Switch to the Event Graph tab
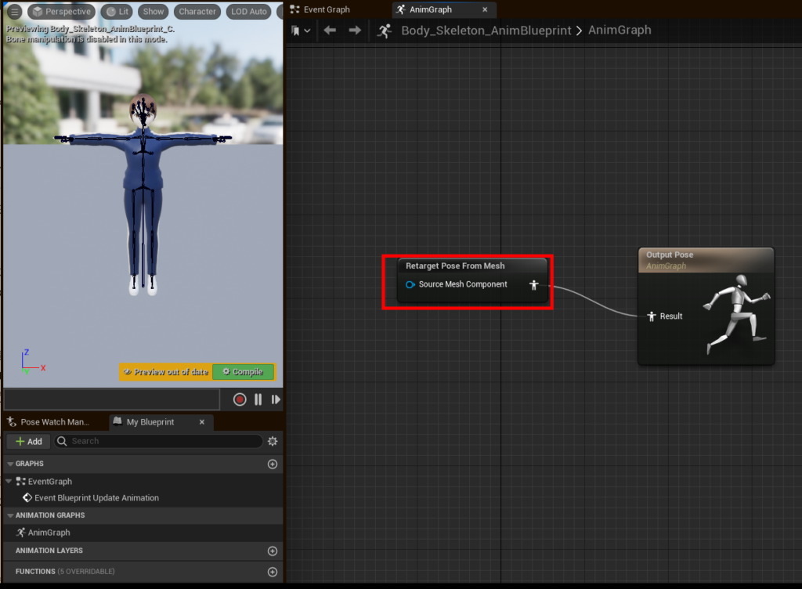 [x=320, y=9]
